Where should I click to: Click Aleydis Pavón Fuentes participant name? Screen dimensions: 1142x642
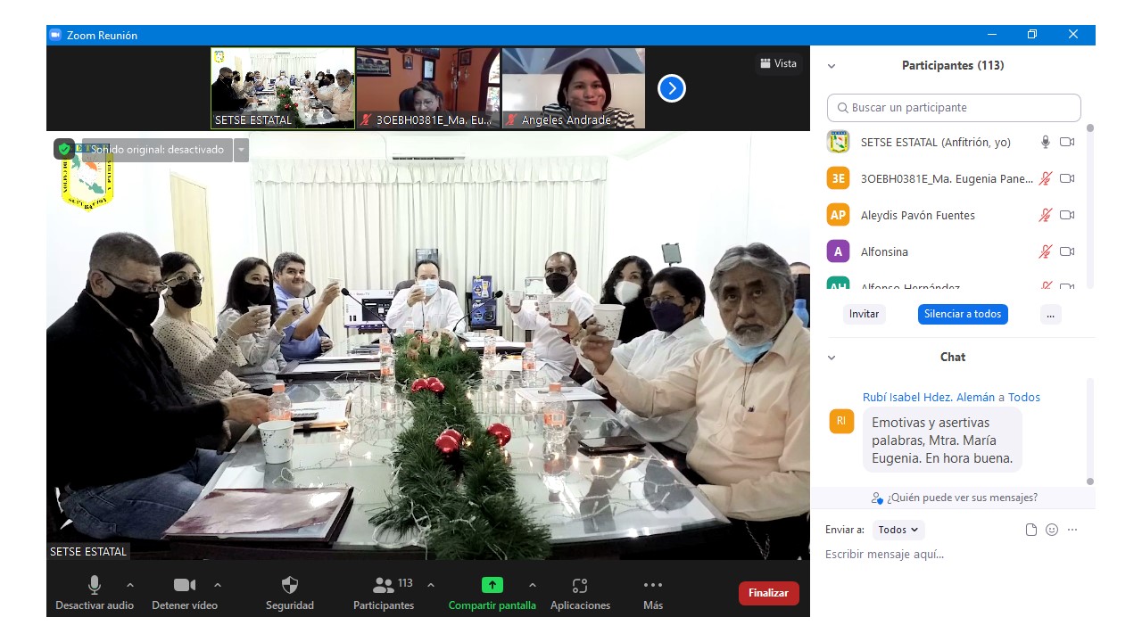917,216
